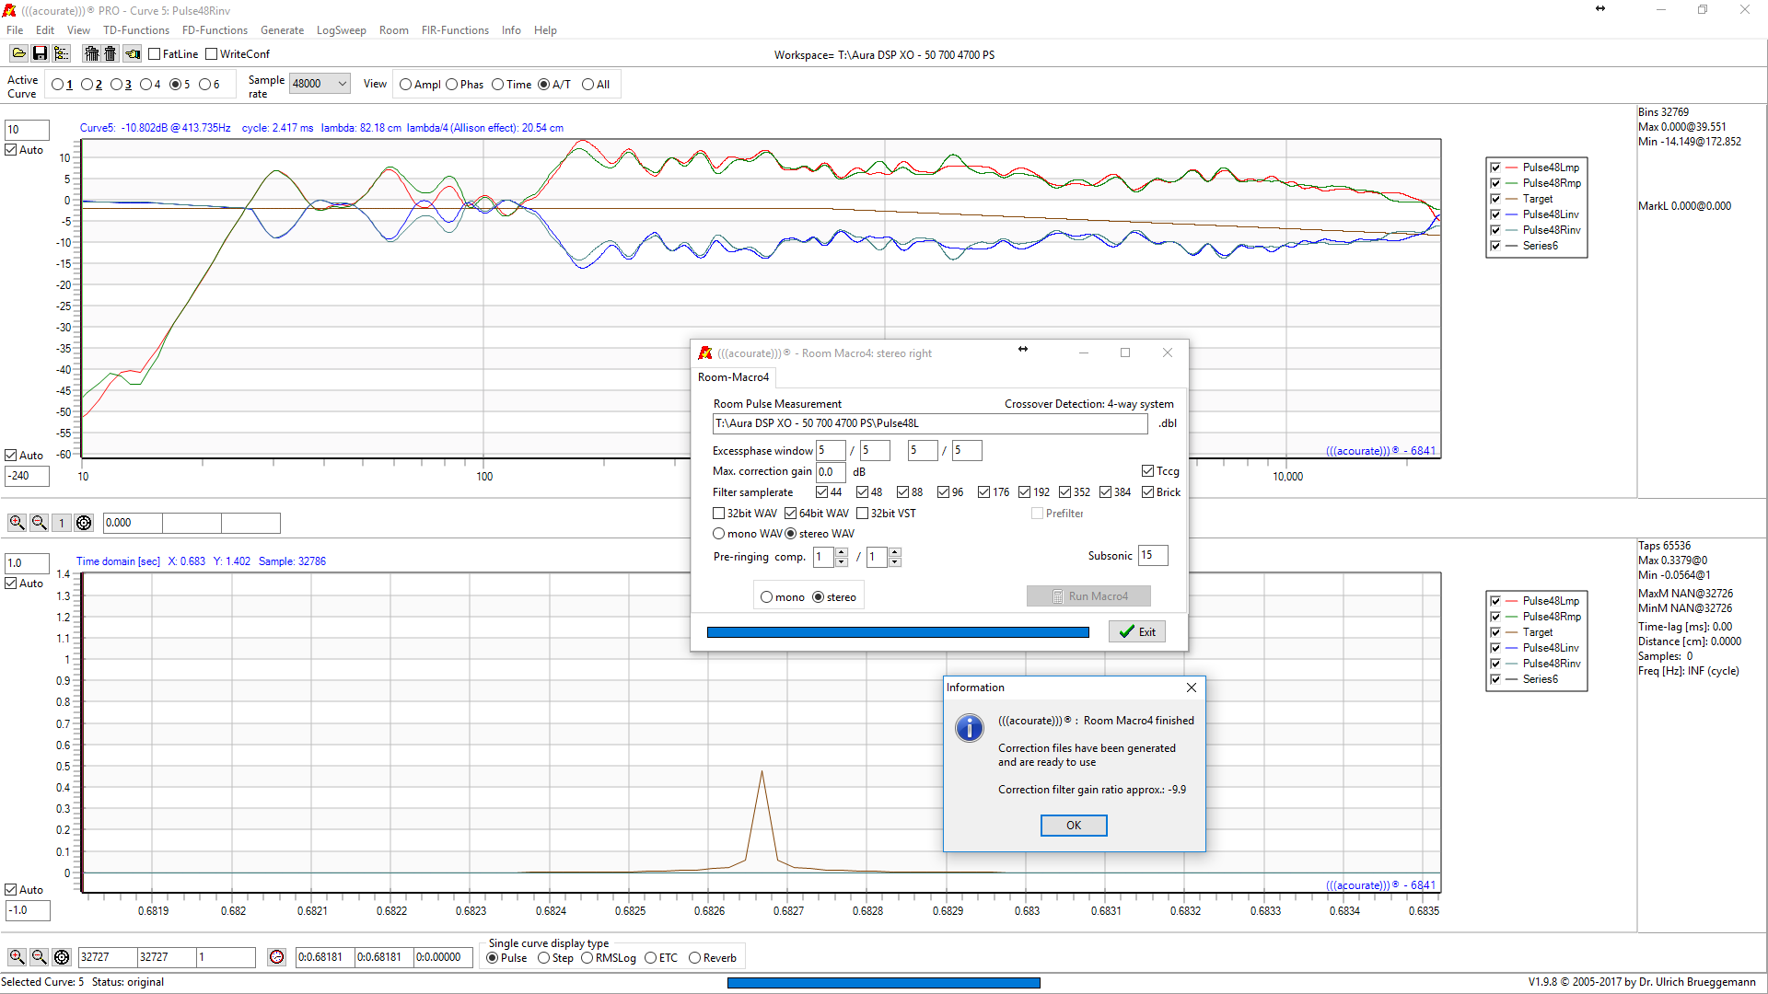Click the Max. correction gain field

tap(831, 472)
